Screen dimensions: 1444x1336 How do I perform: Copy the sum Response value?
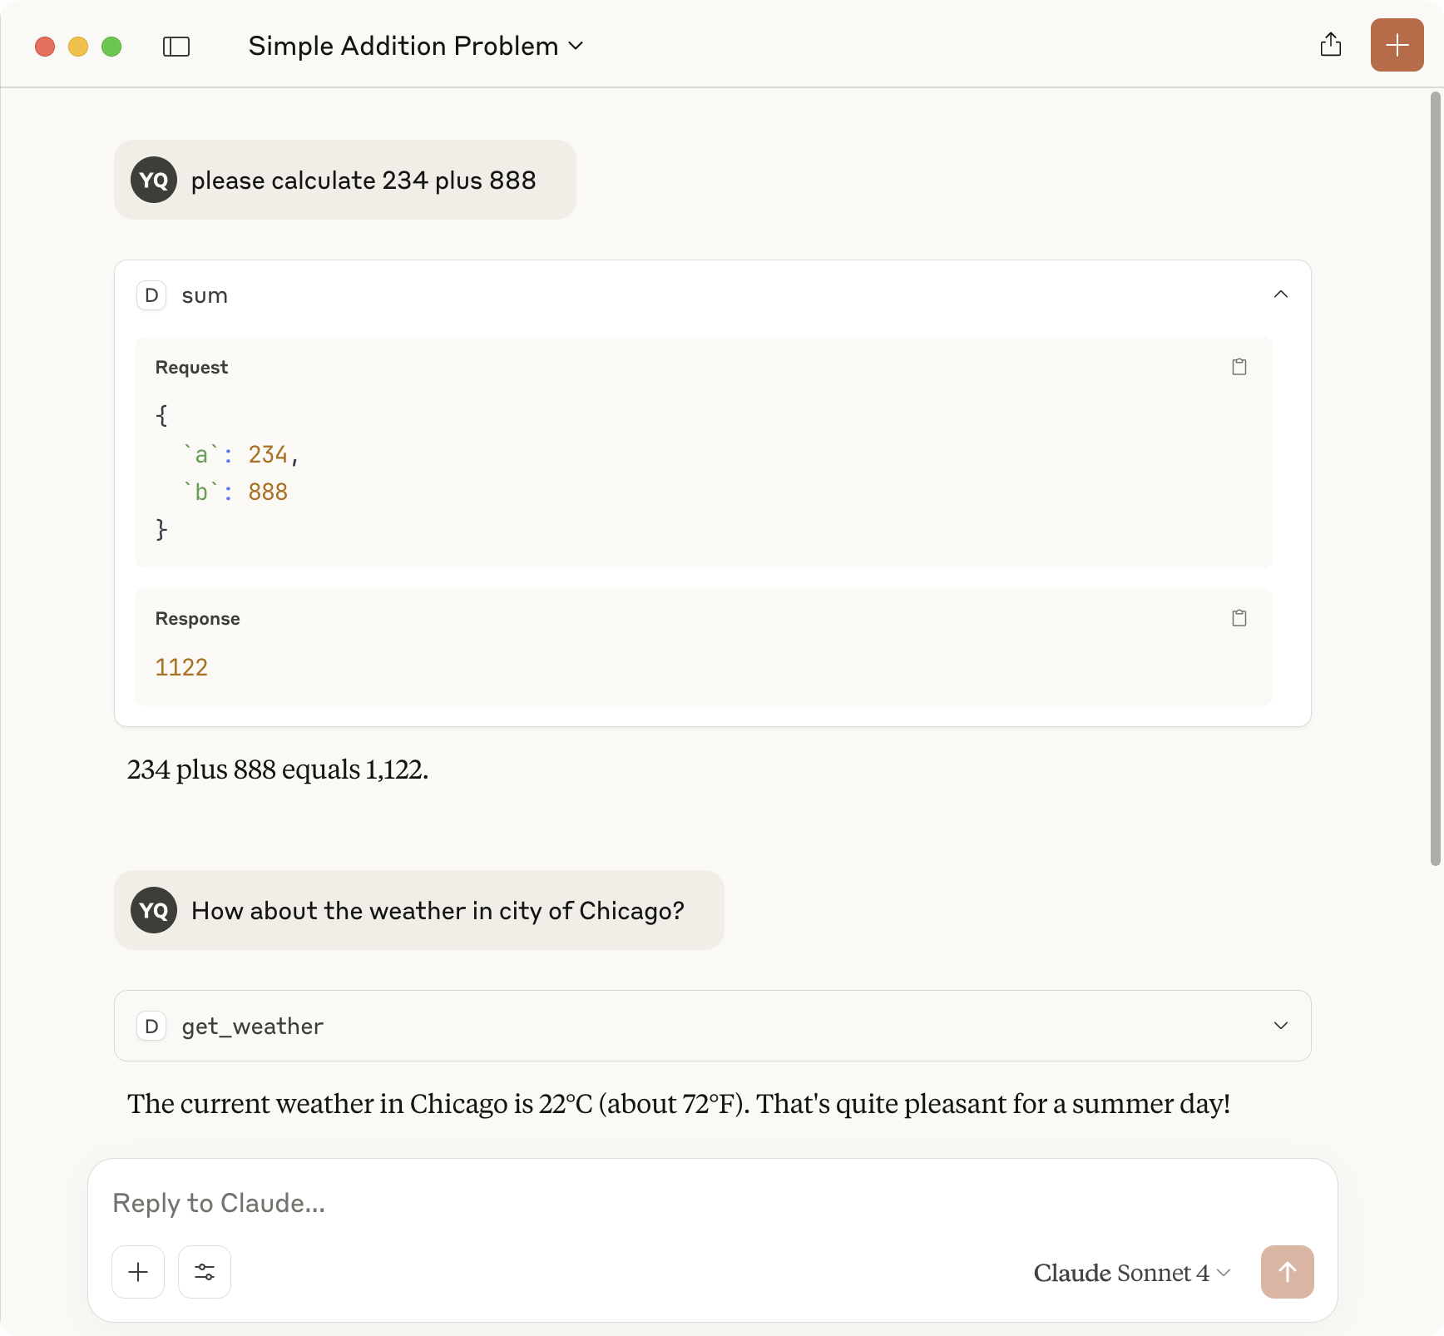1239,618
